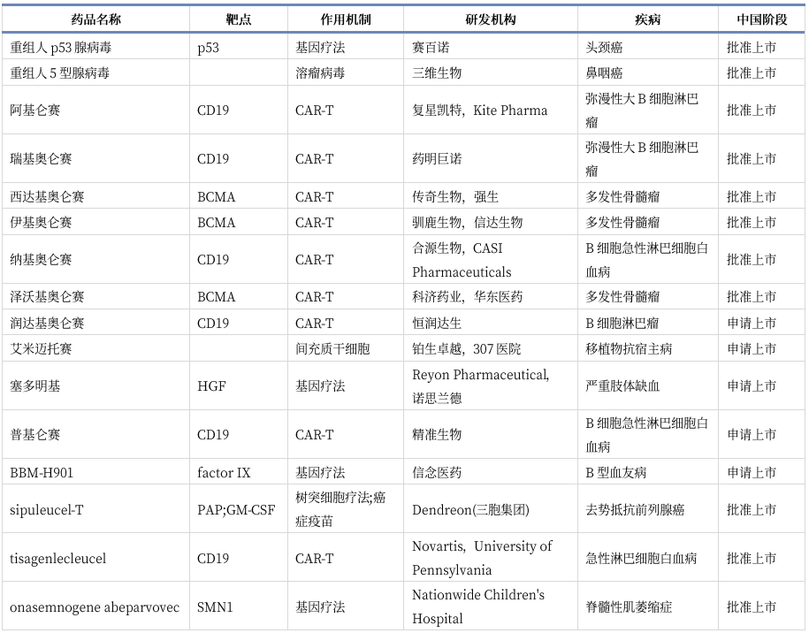Click the 研发机构 column header
This screenshot has width=809, height=633.
(490, 19)
